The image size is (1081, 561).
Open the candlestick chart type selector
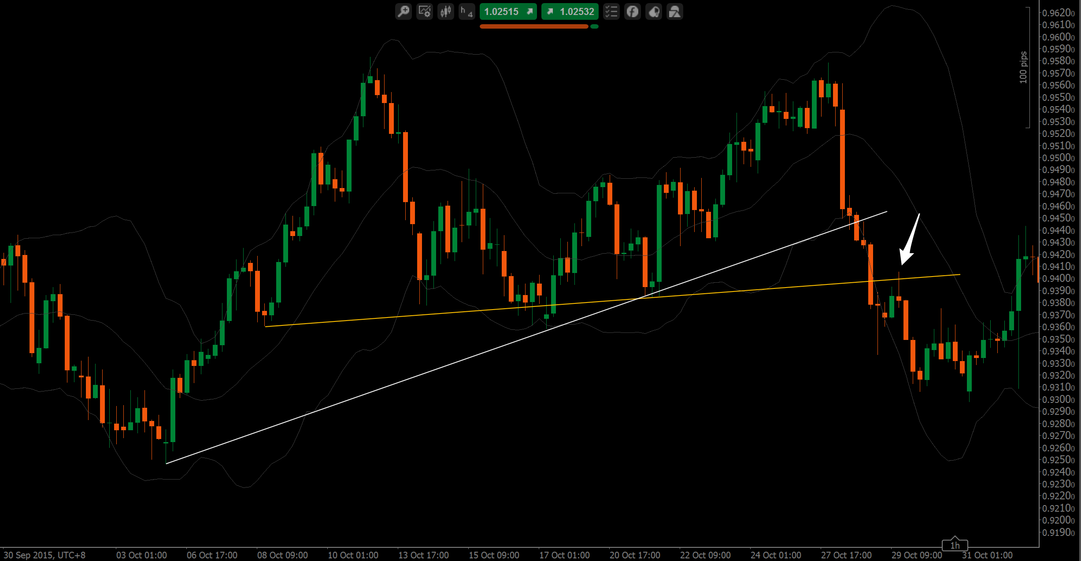pos(446,11)
